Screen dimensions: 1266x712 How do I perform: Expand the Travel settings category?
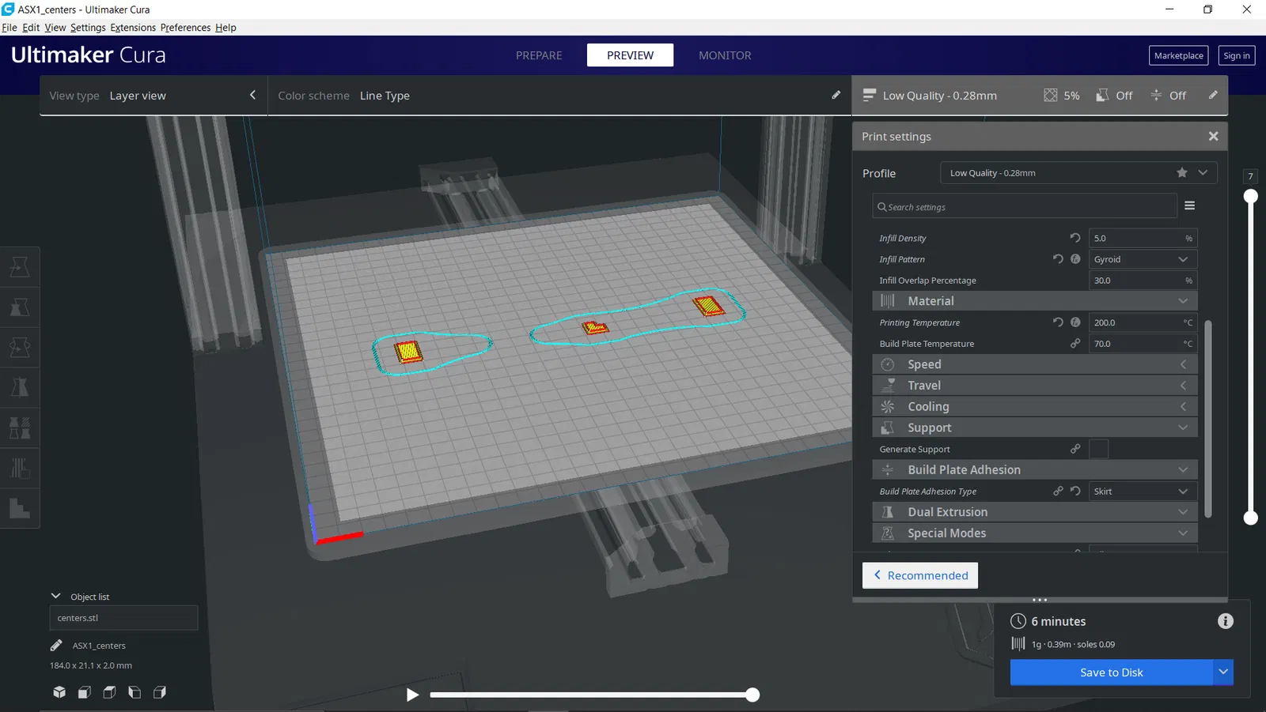pyautogui.click(x=1035, y=386)
